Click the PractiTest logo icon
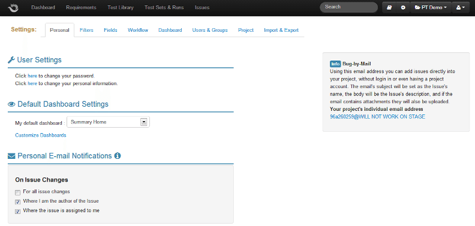 tap(13, 8)
